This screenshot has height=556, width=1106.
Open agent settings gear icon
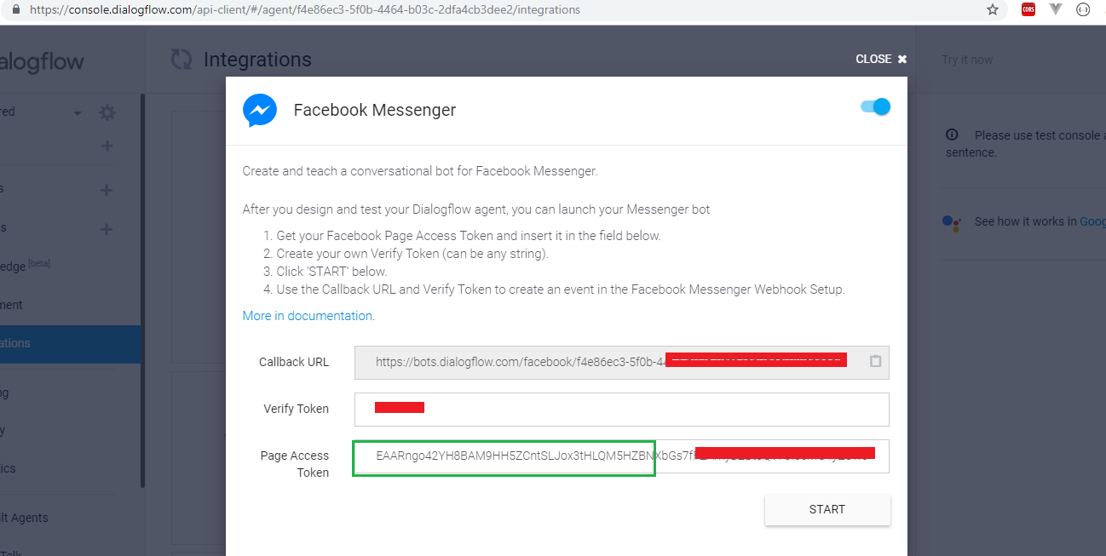pos(107,112)
